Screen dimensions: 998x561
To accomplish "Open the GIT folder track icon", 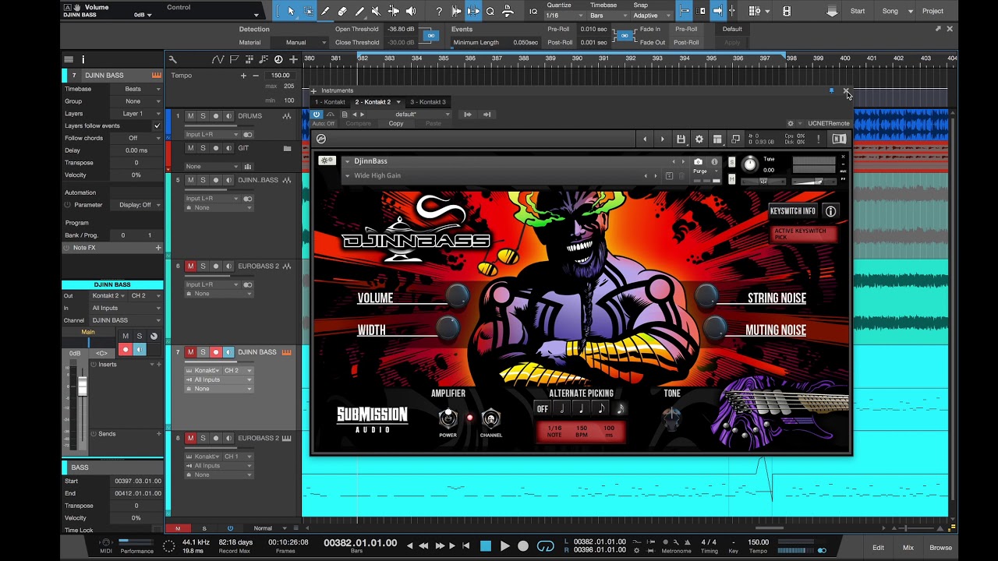I will click(x=287, y=148).
